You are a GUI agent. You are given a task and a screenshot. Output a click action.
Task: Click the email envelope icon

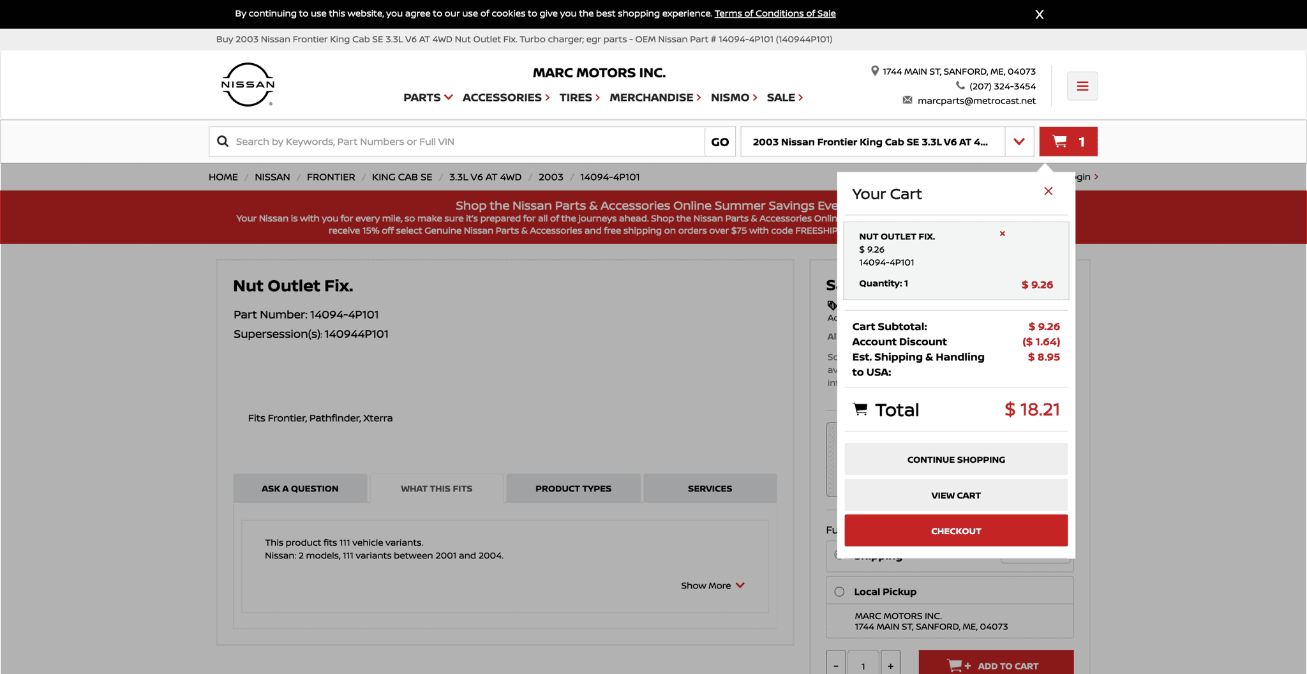tap(907, 100)
